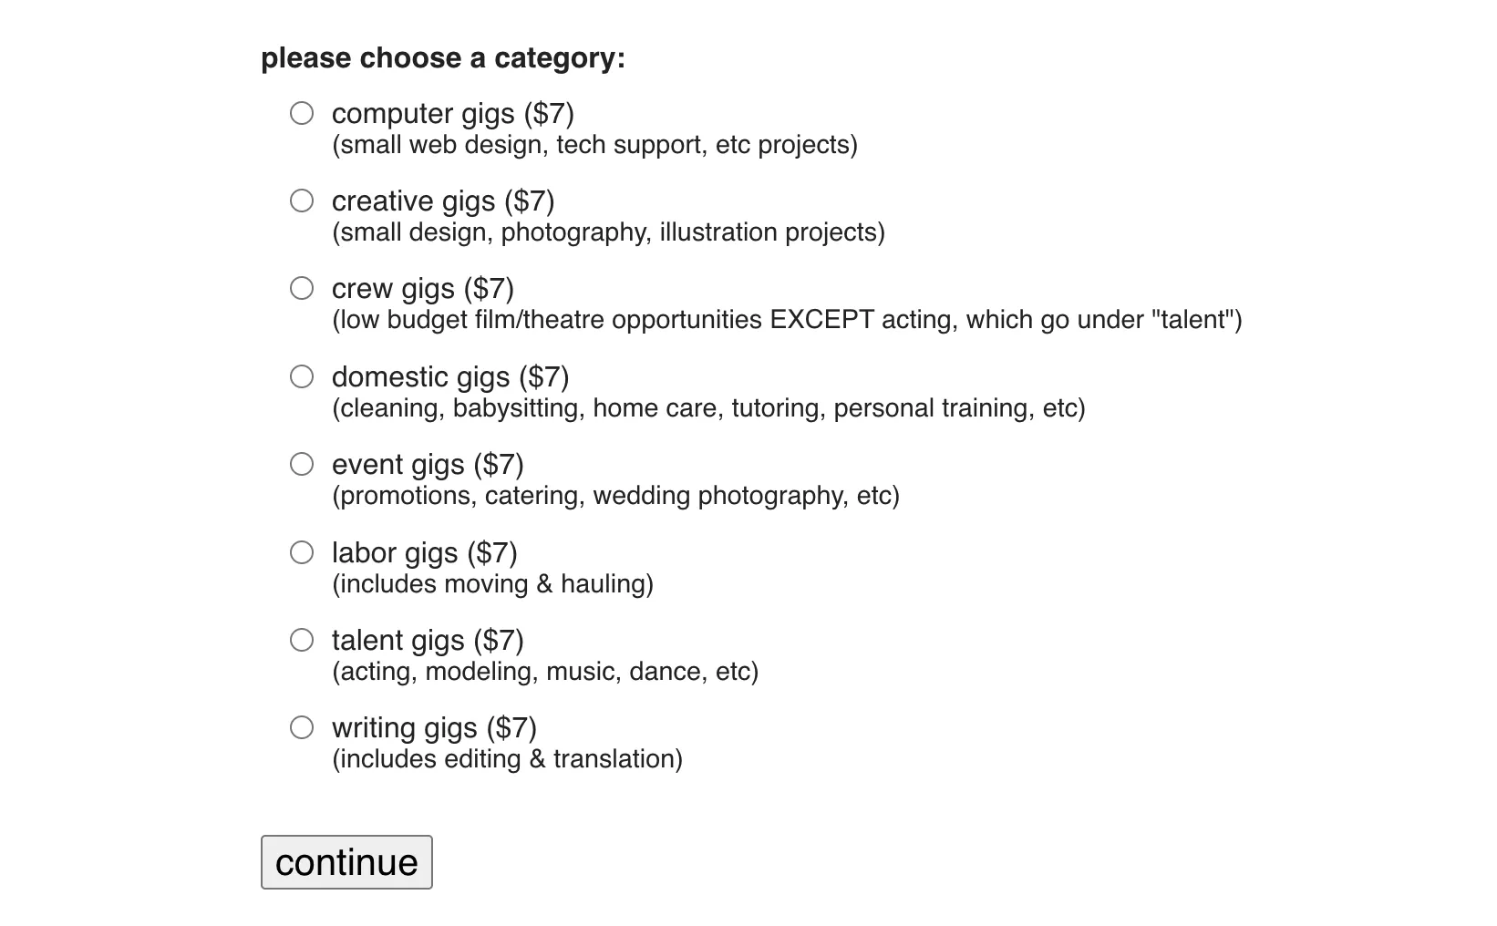Click the "includes editing & translation" description
This screenshot has width=1497, height=926.
pyautogui.click(x=507, y=759)
